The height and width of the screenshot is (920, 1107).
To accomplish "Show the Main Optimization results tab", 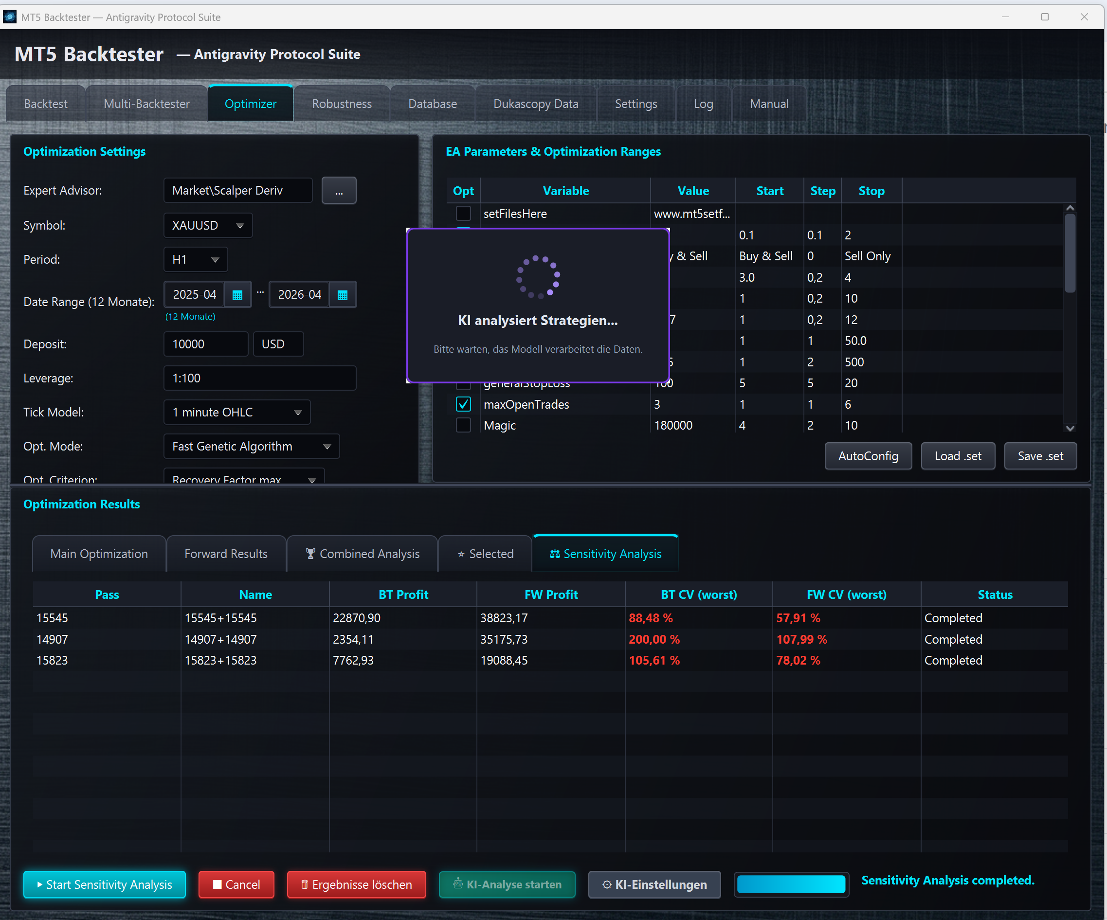I will (x=99, y=554).
